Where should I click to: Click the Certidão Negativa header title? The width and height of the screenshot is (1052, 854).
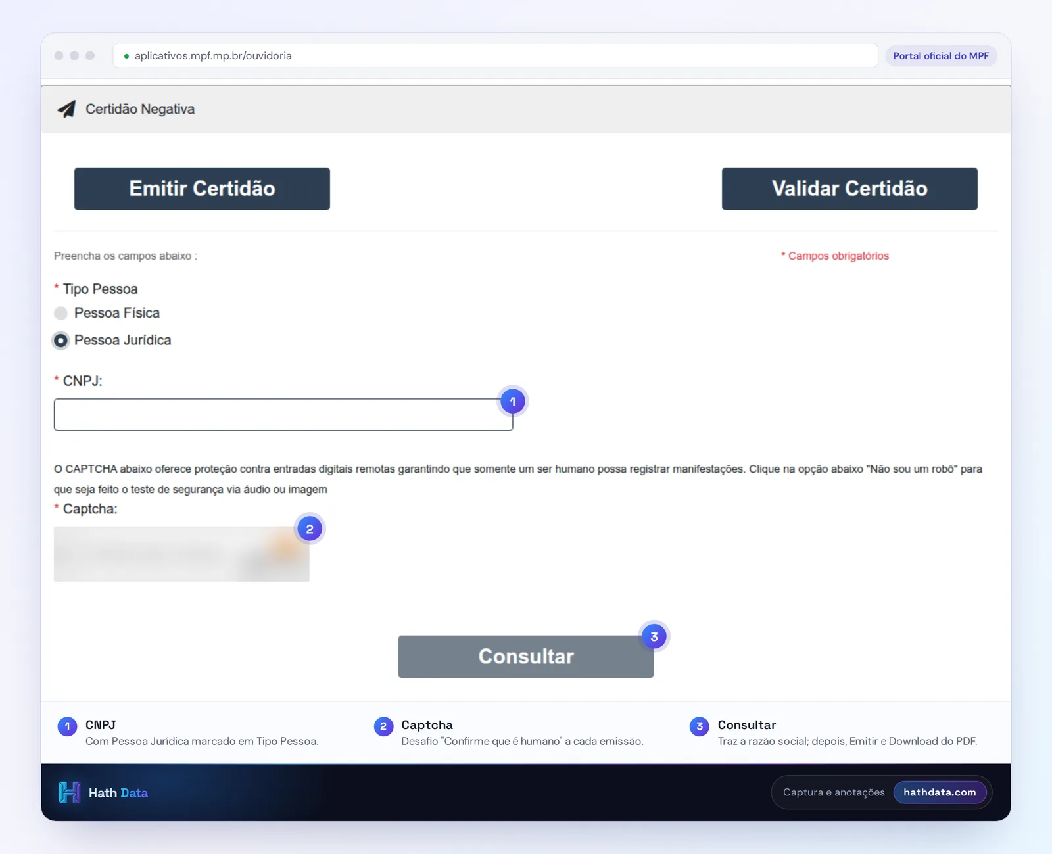tap(140, 109)
